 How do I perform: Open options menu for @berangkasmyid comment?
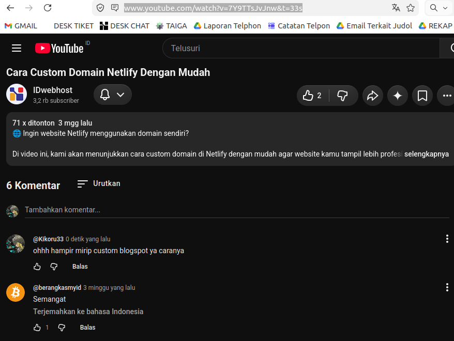pos(447,287)
